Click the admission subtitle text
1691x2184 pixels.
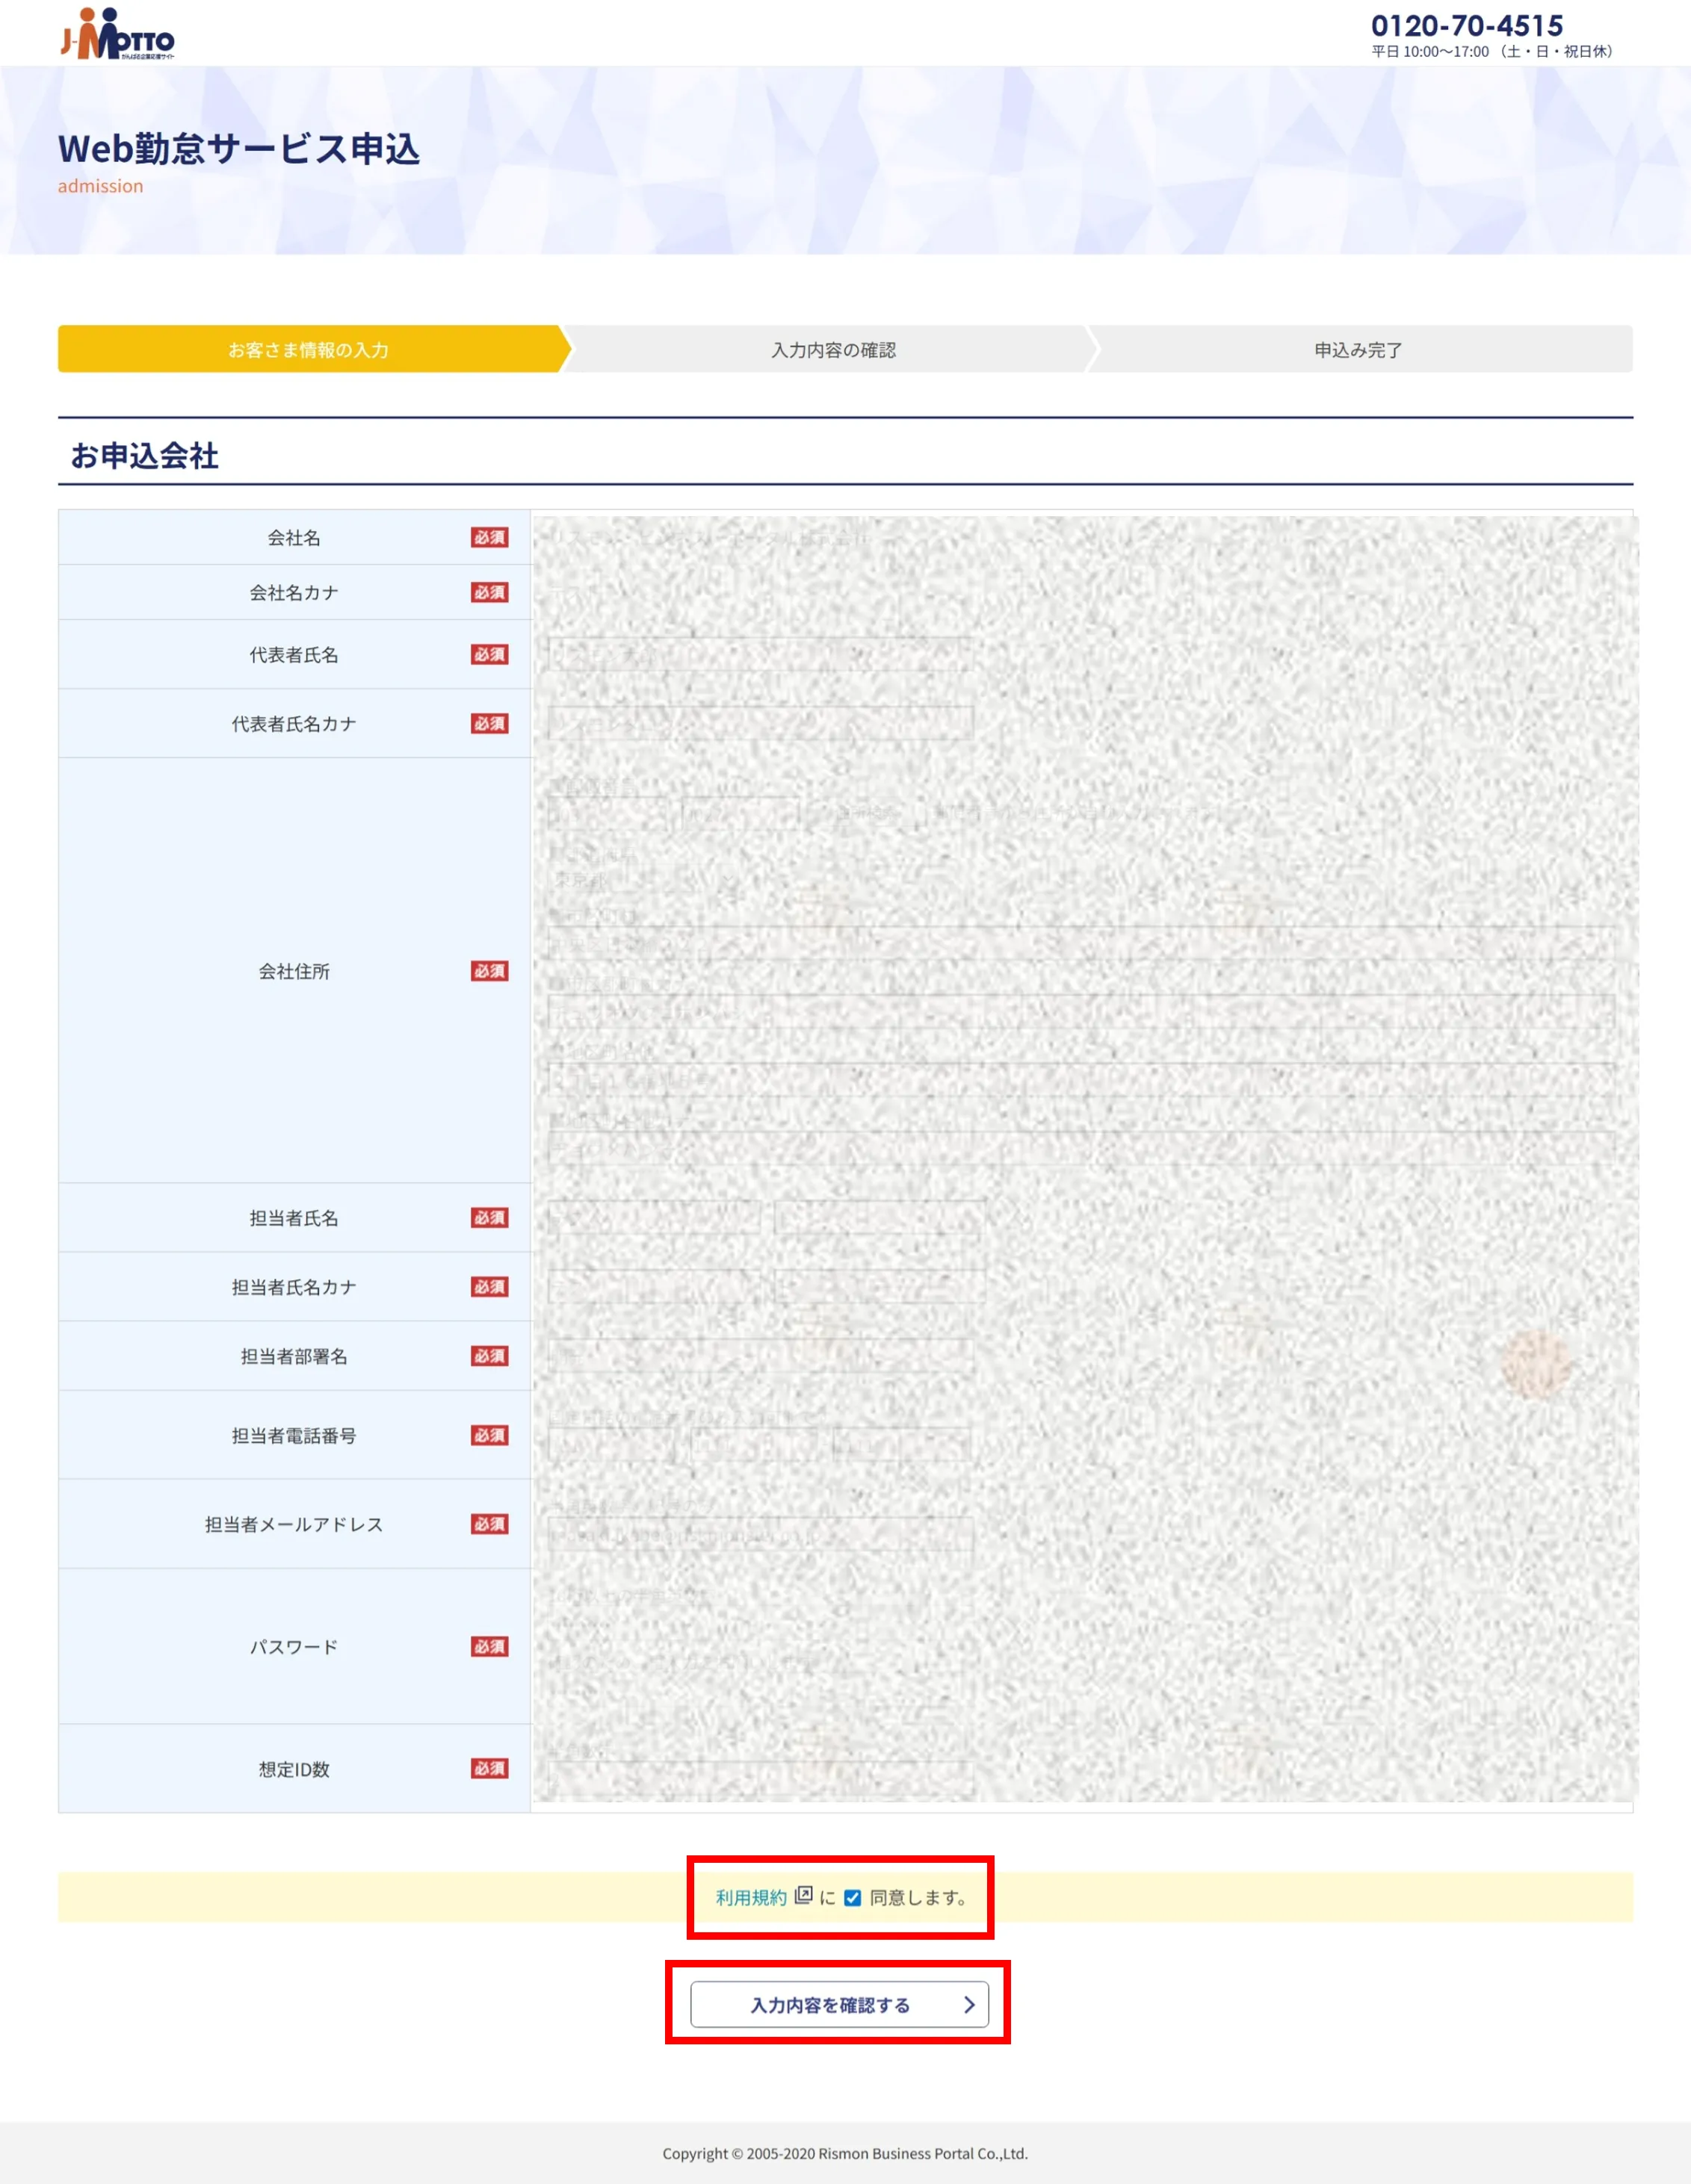pos(100,186)
